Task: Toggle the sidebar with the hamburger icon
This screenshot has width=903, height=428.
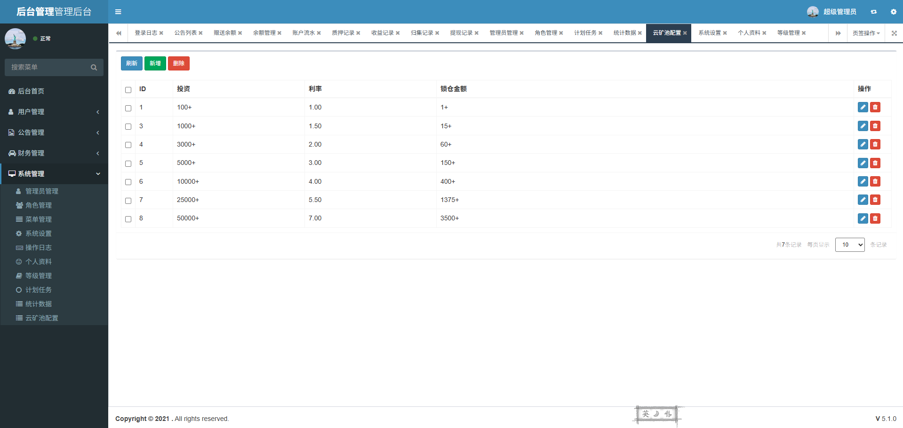Action: point(118,12)
